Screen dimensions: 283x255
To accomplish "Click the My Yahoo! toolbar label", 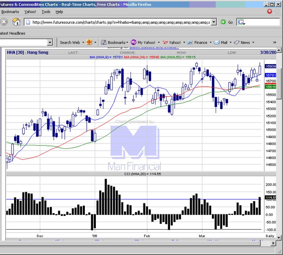I will point(146,42).
